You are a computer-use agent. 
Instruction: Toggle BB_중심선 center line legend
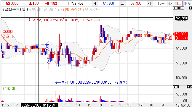click(72, 10)
